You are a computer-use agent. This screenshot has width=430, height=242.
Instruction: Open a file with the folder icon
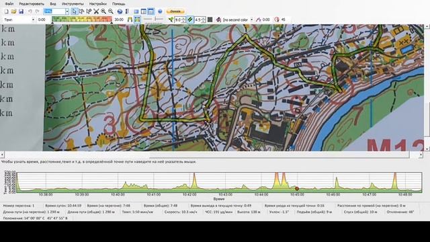pyautogui.click(x=13, y=11)
